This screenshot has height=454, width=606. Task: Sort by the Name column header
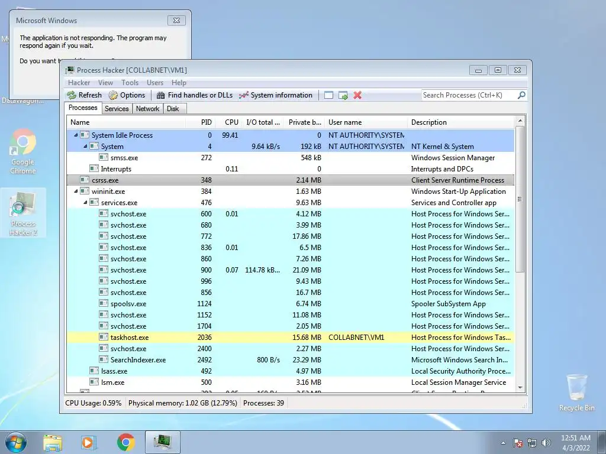(x=125, y=122)
